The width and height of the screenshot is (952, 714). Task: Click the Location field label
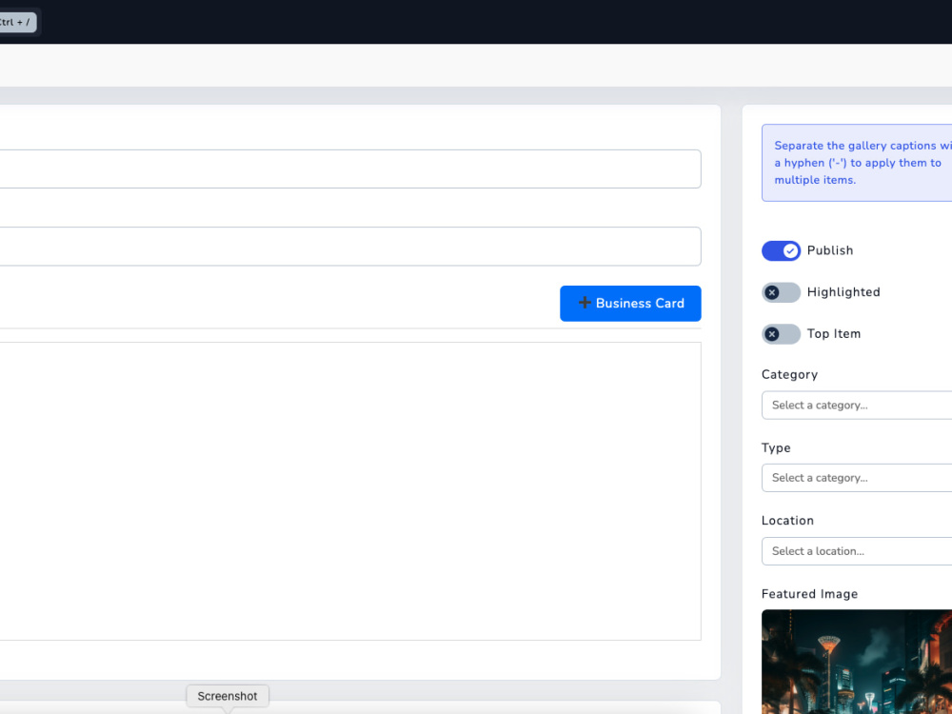(787, 521)
